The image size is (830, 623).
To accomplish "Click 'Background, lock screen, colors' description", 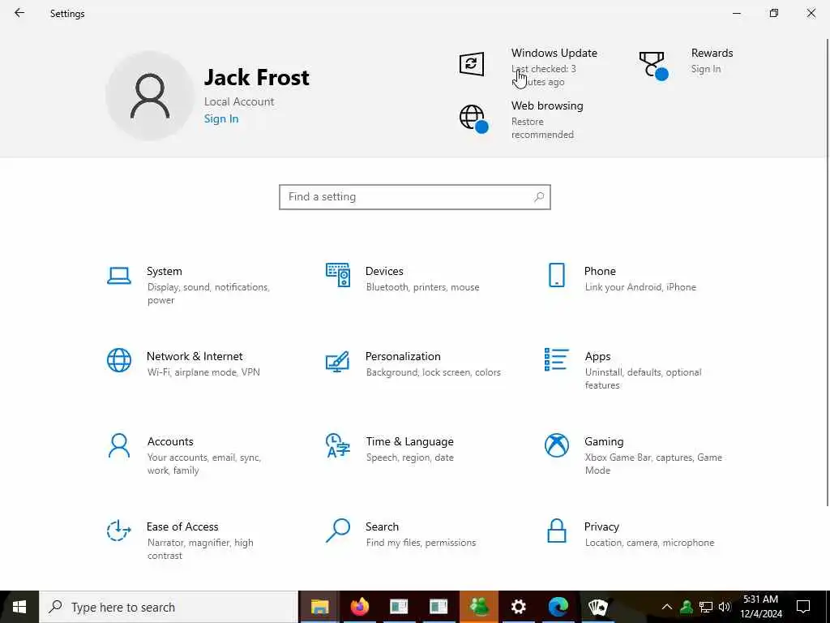I will pyautogui.click(x=433, y=372).
